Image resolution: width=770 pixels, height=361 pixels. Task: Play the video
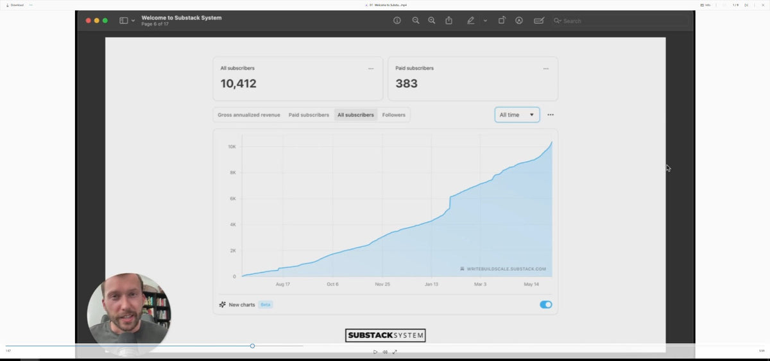(x=375, y=351)
